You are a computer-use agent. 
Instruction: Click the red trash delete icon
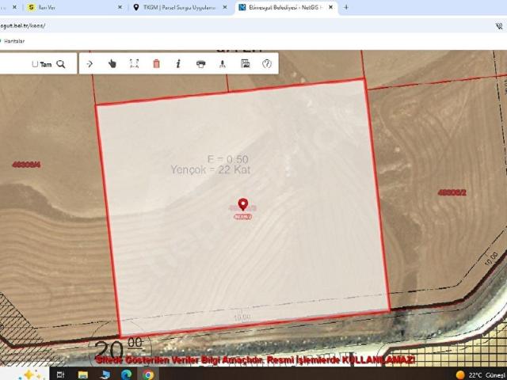click(x=156, y=63)
